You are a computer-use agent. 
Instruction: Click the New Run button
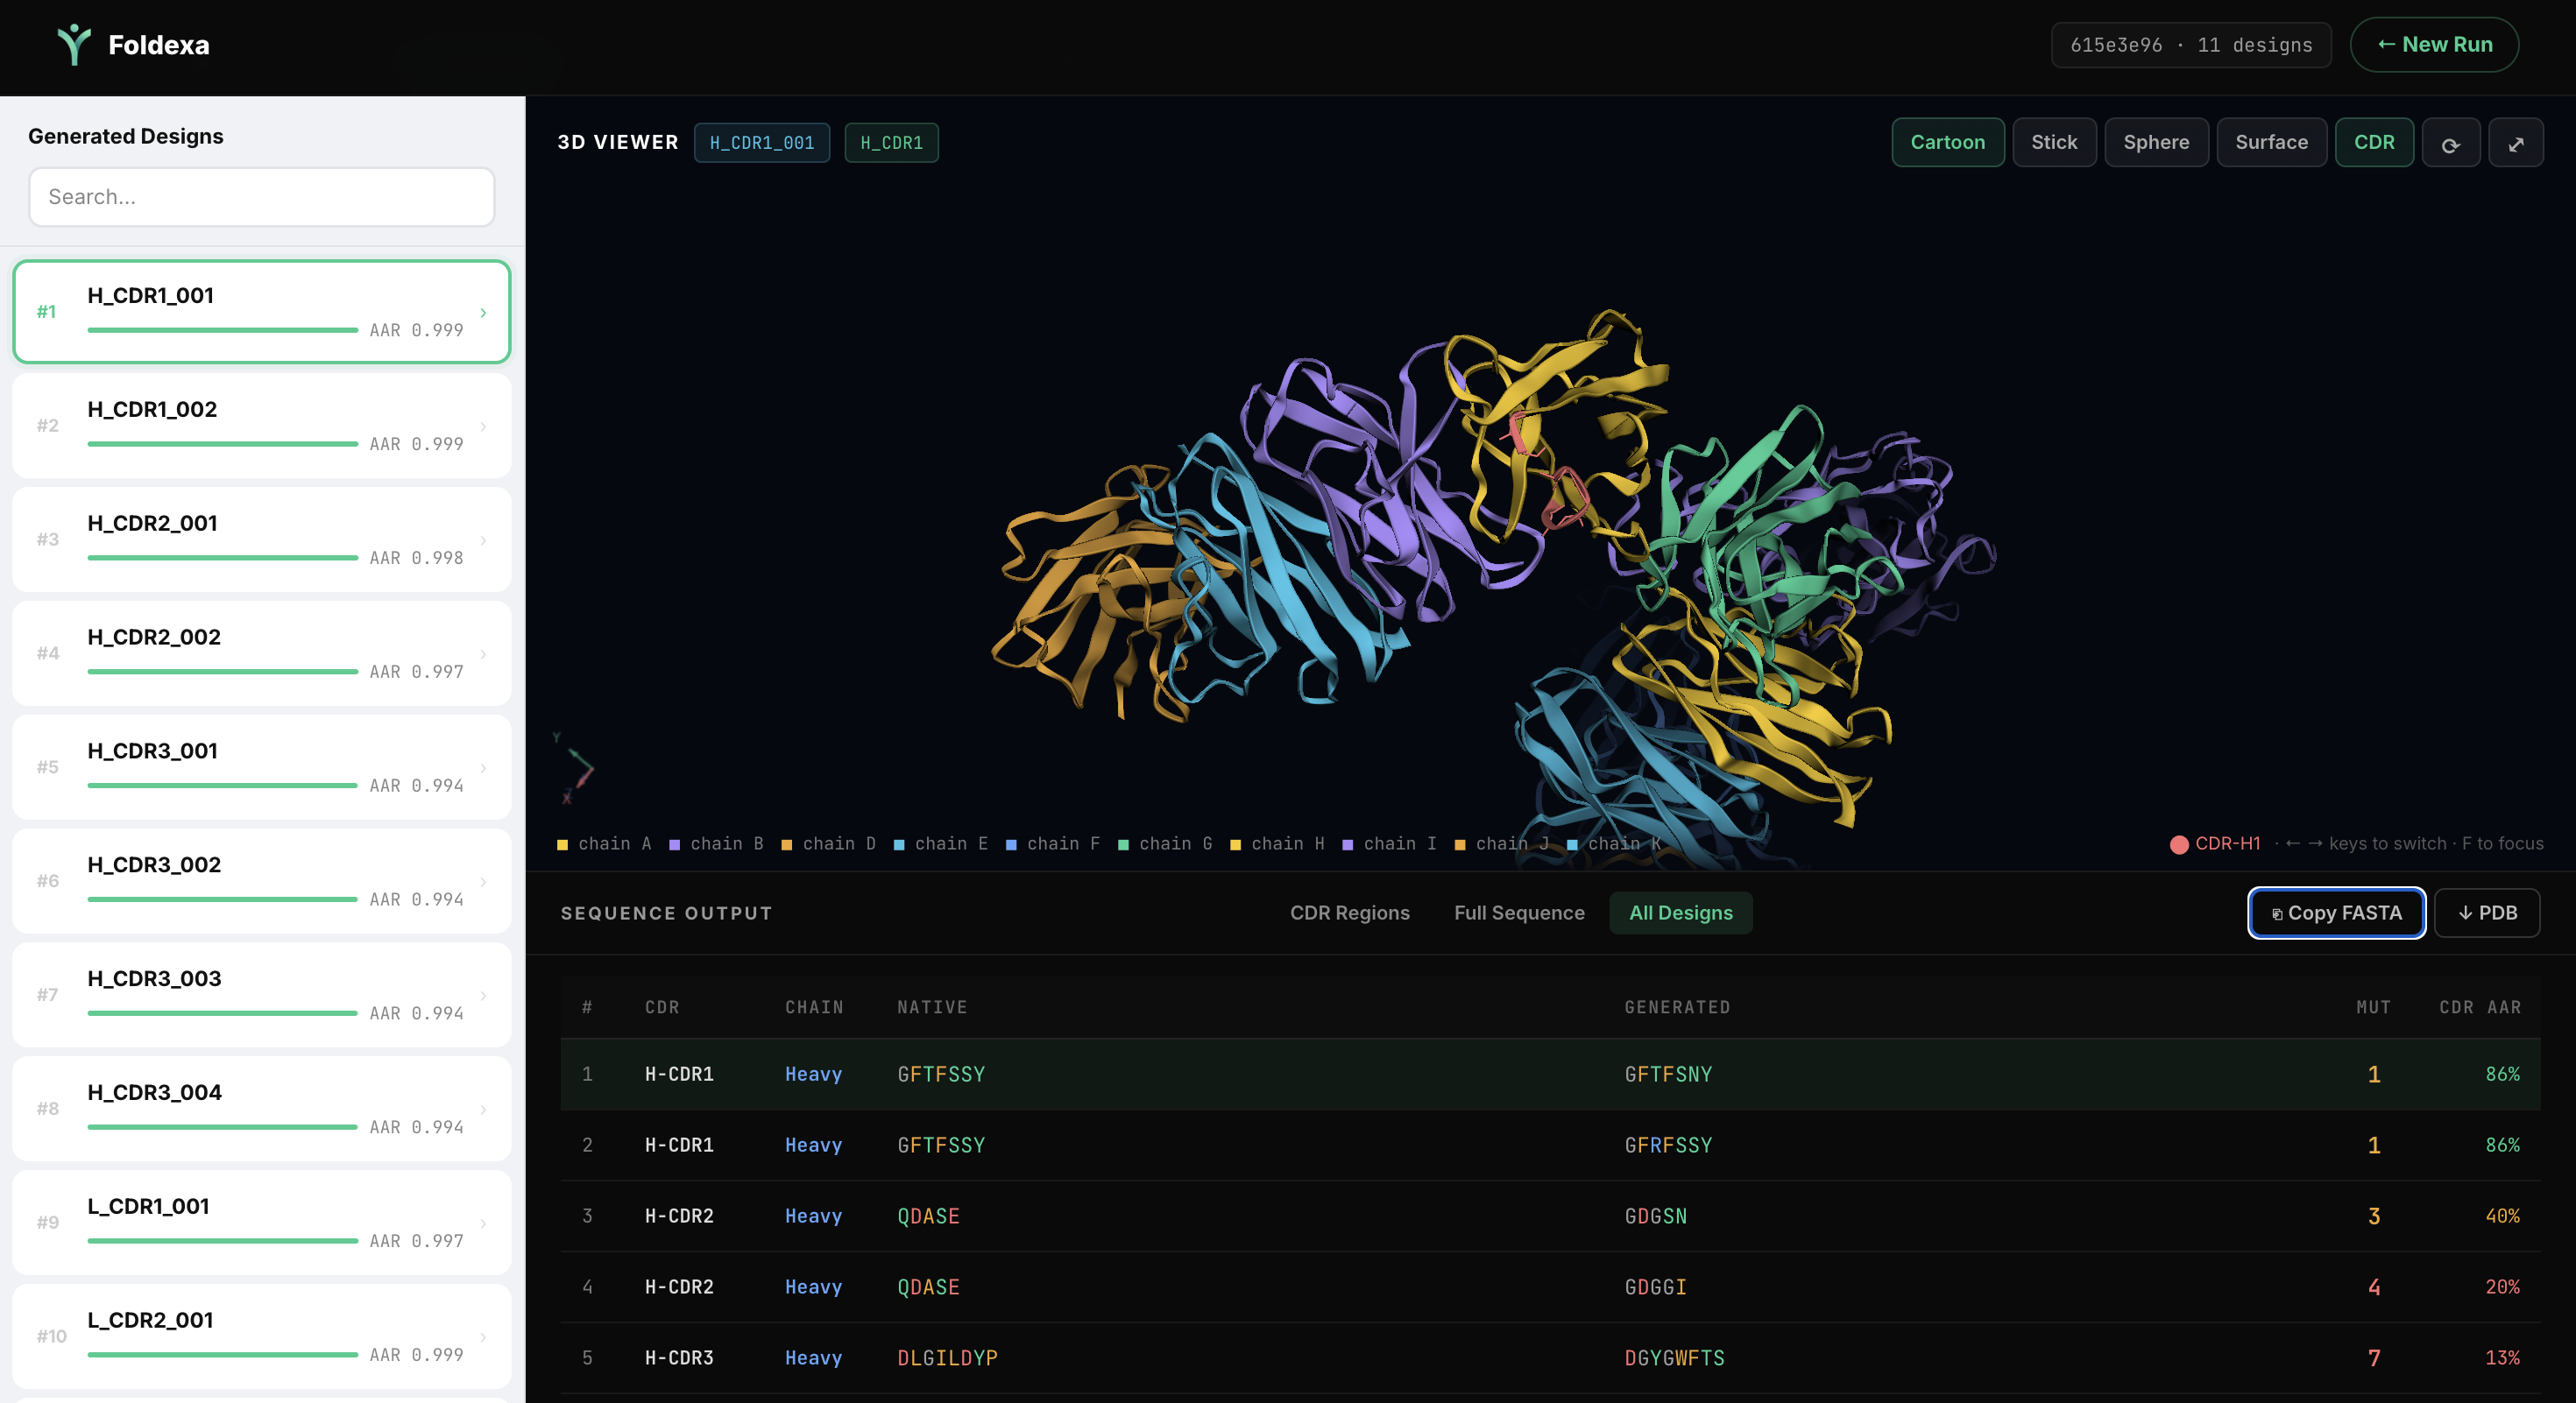pyautogui.click(x=2434, y=44)
